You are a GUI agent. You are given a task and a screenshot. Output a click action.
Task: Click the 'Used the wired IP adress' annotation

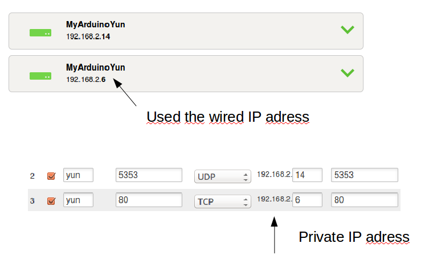[227, 117]
